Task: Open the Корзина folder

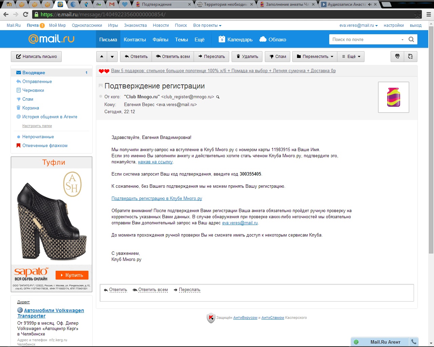Action: [31, 108]
